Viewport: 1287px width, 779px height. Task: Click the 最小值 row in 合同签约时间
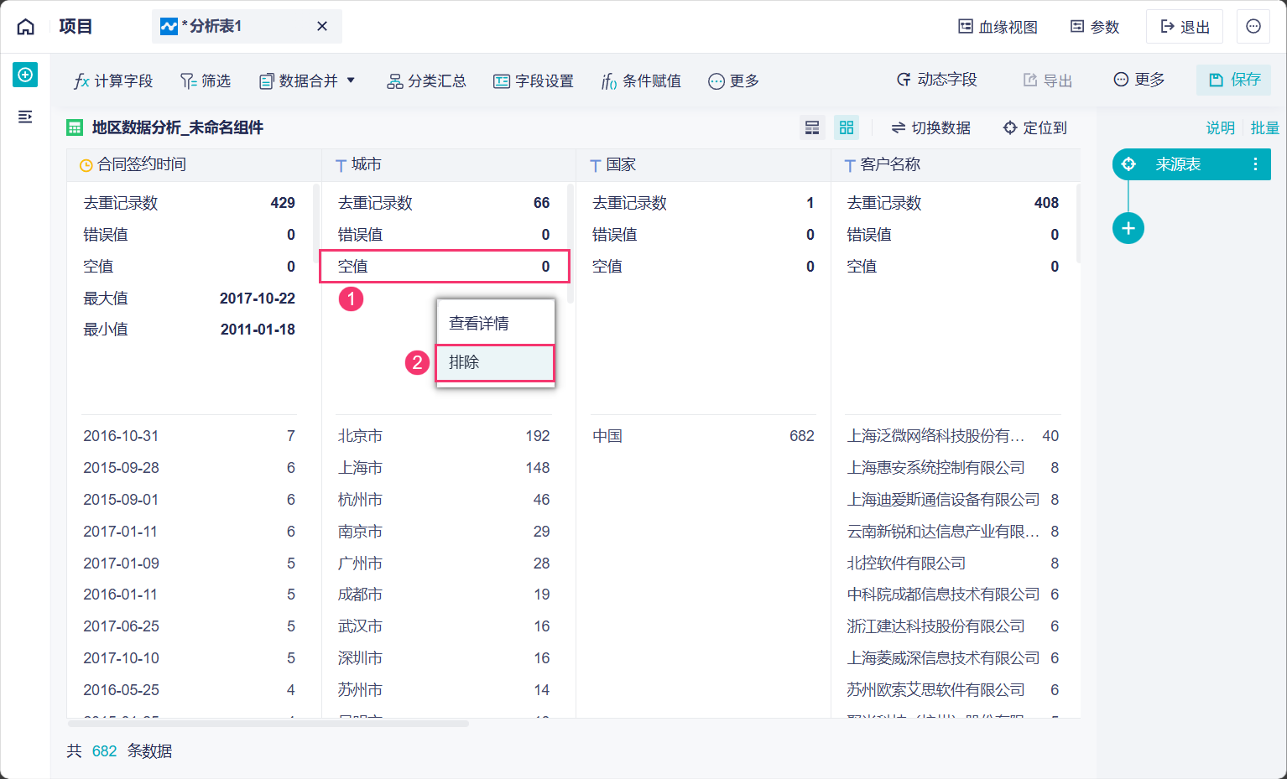pyautogui.click(x=189, y=330)
